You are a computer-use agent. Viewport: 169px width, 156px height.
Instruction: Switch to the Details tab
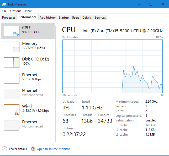pyautogui.click(x=87, y=18)
